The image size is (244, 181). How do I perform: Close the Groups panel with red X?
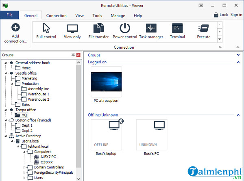tap(78, 55)
